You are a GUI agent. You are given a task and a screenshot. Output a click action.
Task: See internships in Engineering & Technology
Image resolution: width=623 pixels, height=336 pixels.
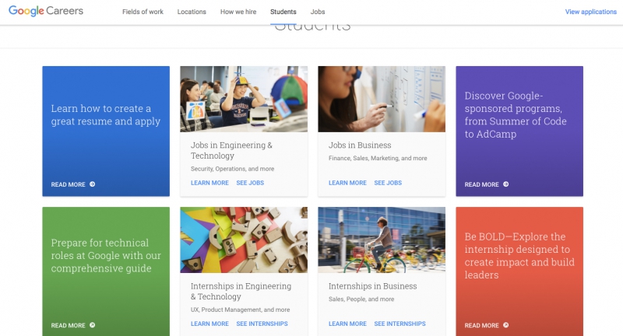(262, 324)
